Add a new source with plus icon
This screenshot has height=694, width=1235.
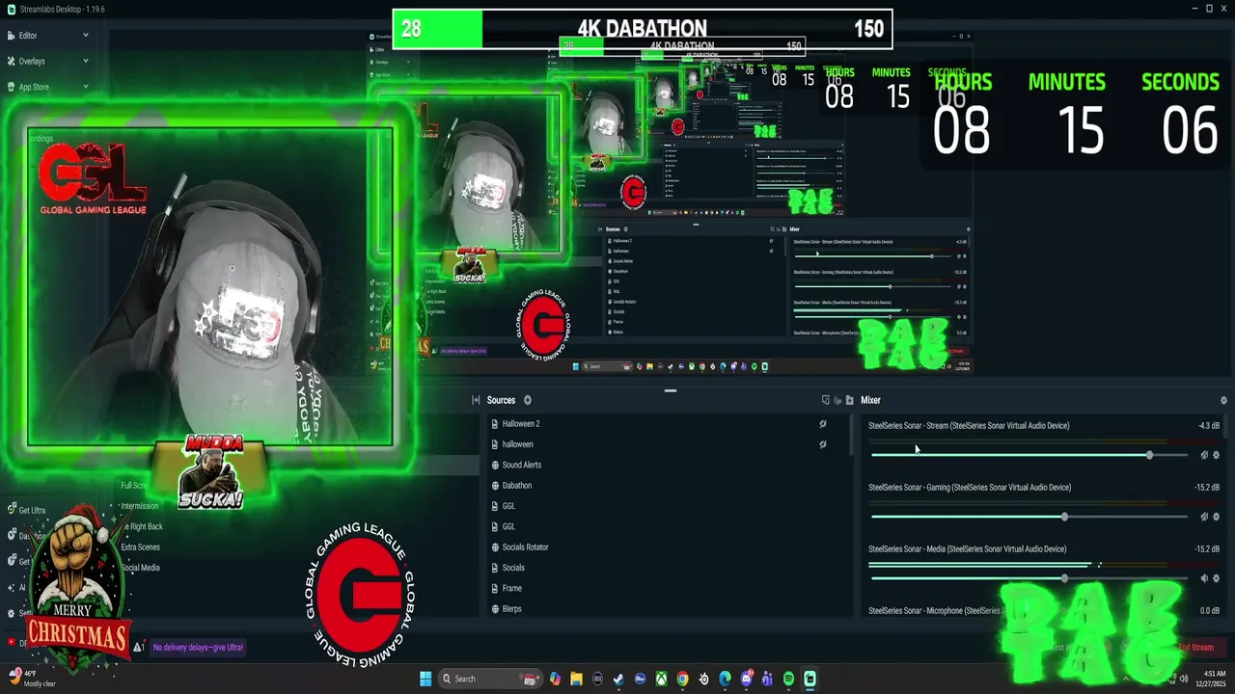tap(527, 400)
